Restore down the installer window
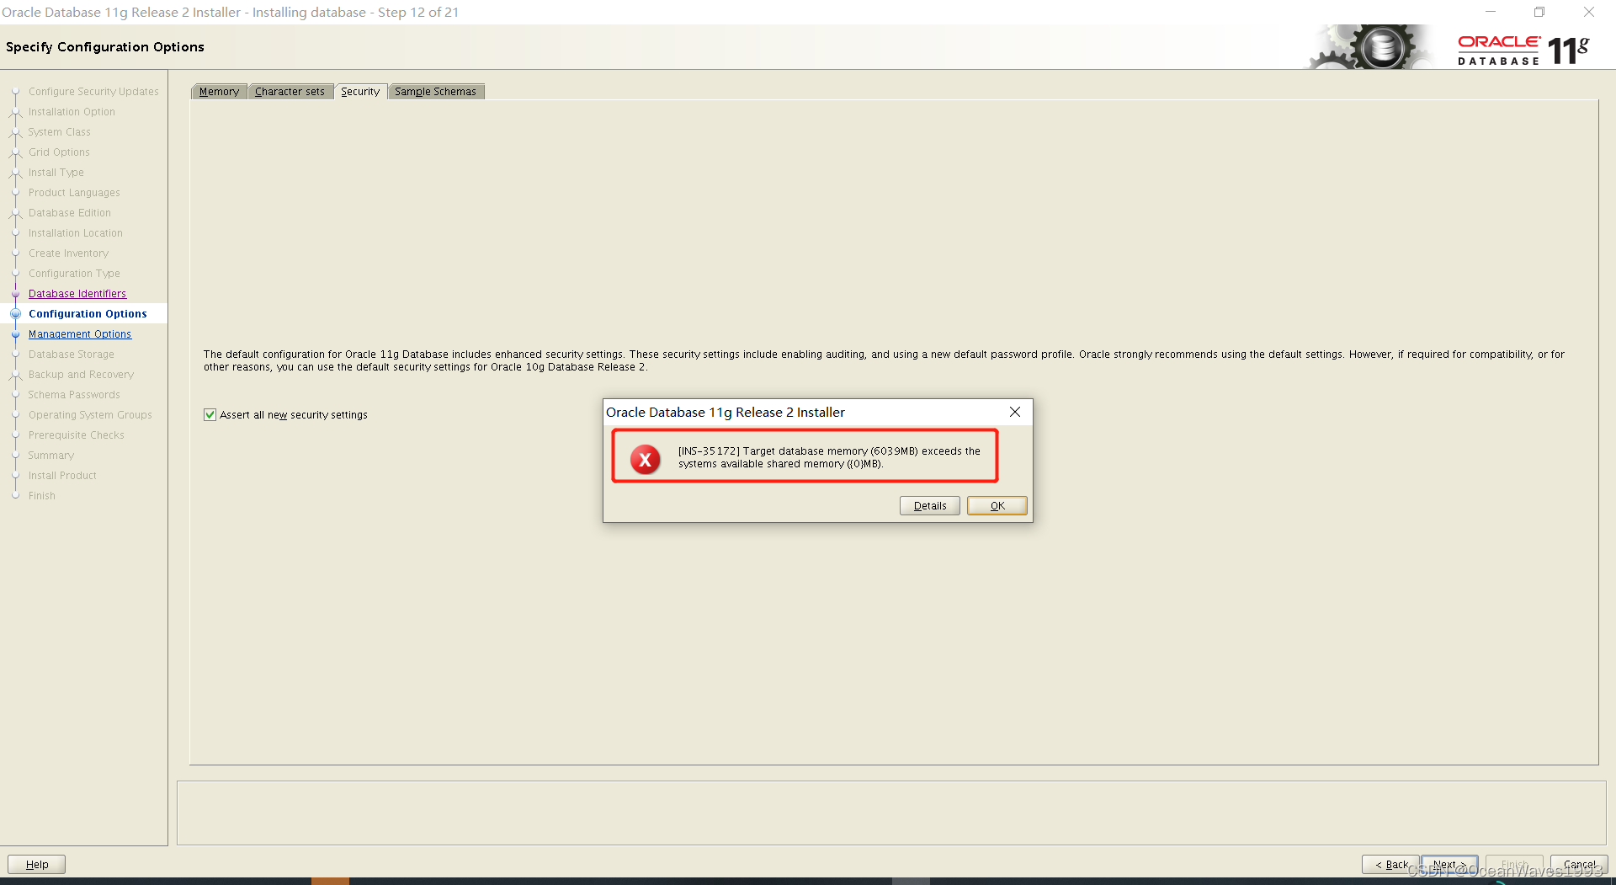This screenshot has width=1616, height=885. 1539,12
